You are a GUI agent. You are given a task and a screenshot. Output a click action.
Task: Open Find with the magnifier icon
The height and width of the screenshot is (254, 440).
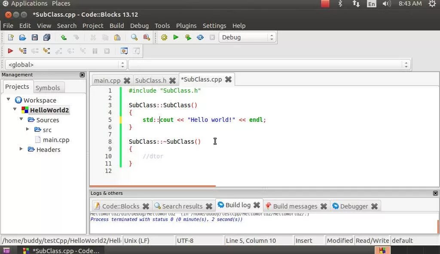click(134, 37)
